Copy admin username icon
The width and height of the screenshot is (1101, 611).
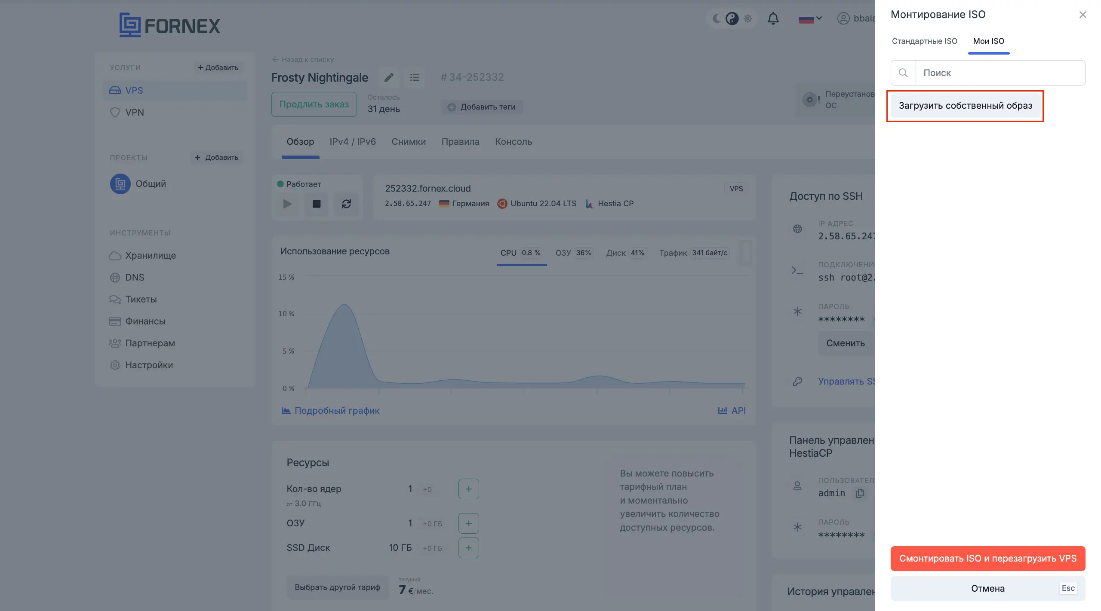tap(860, 493)
